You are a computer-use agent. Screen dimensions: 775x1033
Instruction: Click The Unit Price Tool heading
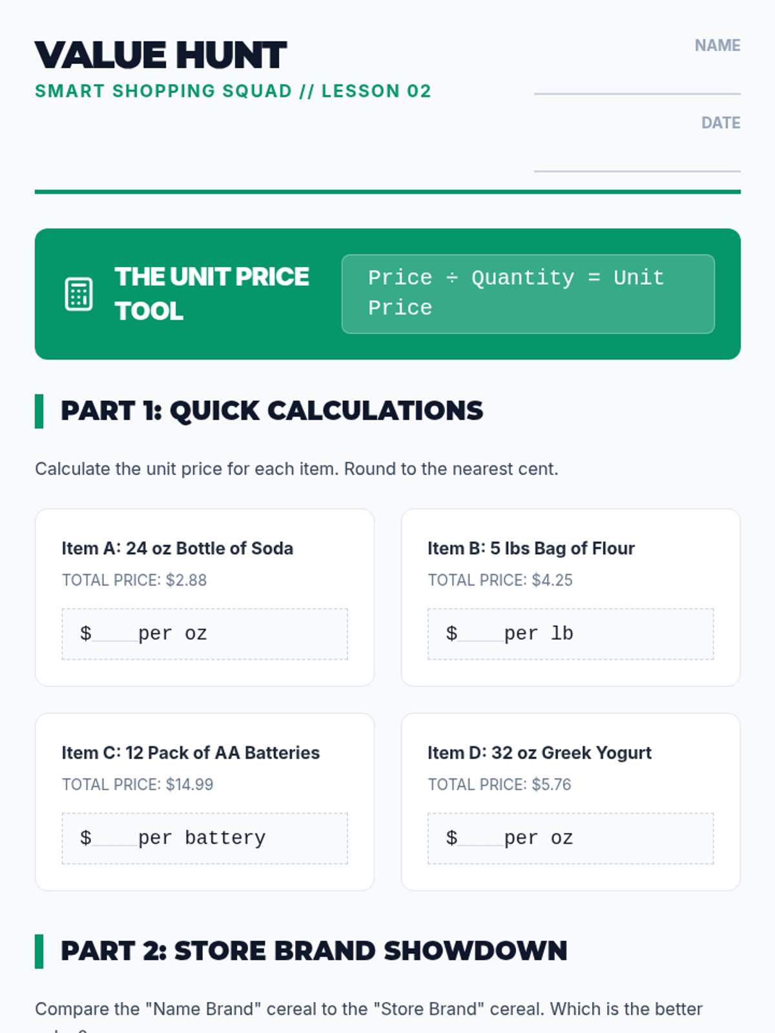[212, 294]
